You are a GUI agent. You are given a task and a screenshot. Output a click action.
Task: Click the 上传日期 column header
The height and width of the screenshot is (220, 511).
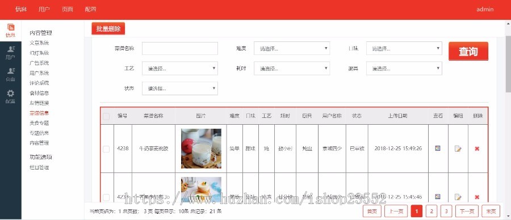coord(398,116)
